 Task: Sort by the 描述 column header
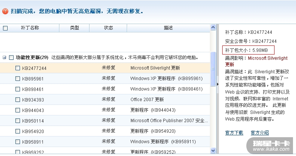(168, 28)
